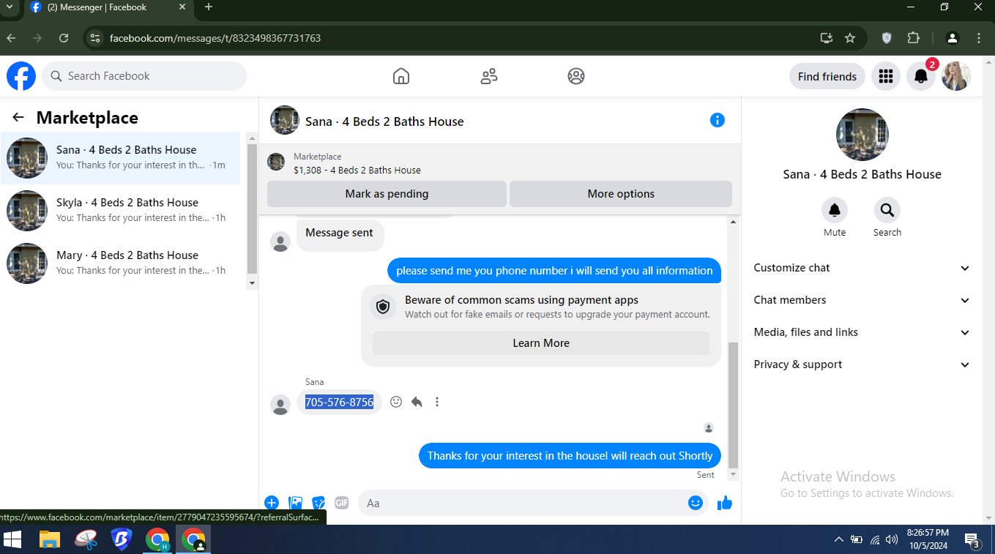The height and width of the screenshot is (554, 995).
Task: Click the browser address bar URL
Action: (x=215, y=38)
